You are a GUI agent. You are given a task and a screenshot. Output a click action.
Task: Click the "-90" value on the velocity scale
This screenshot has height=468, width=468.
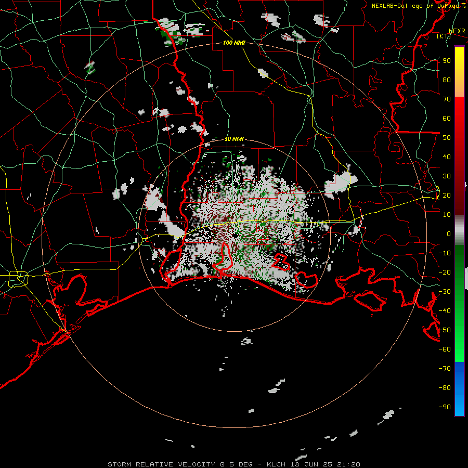point(445,407)
